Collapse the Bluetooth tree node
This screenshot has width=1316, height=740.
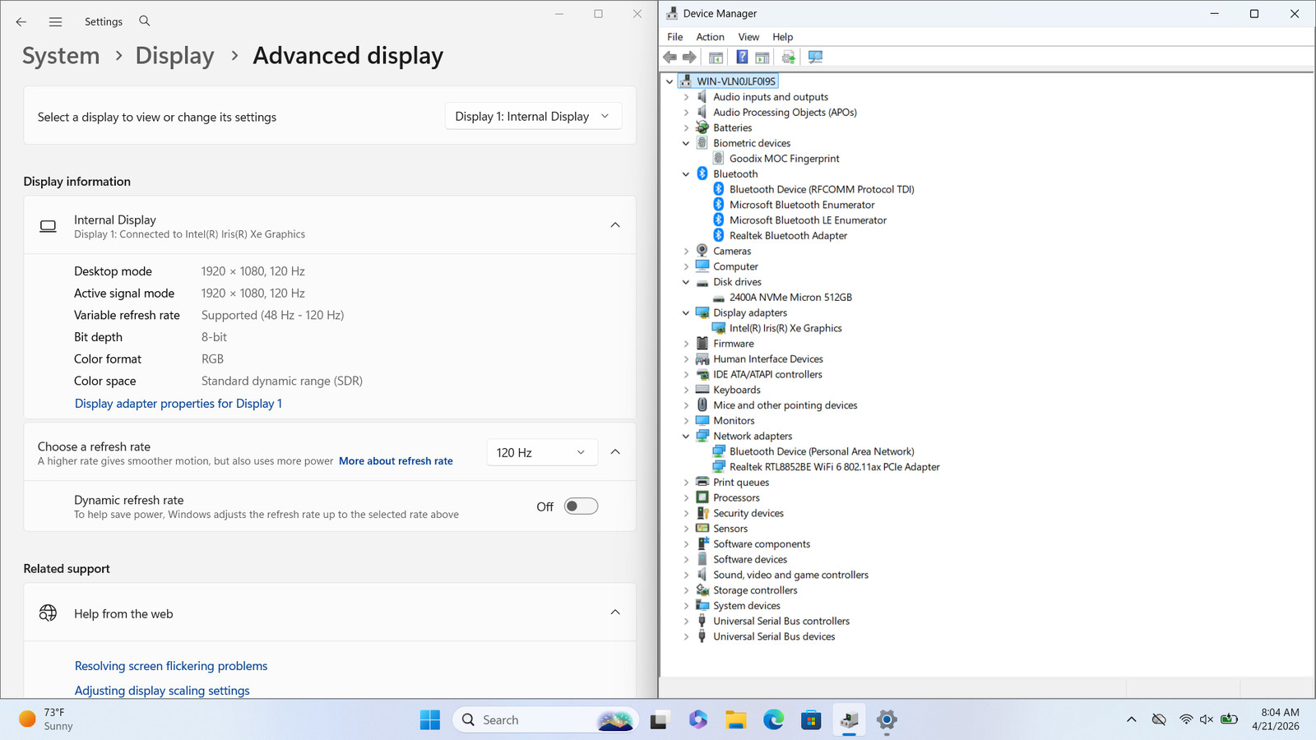[x=686, y=174]
